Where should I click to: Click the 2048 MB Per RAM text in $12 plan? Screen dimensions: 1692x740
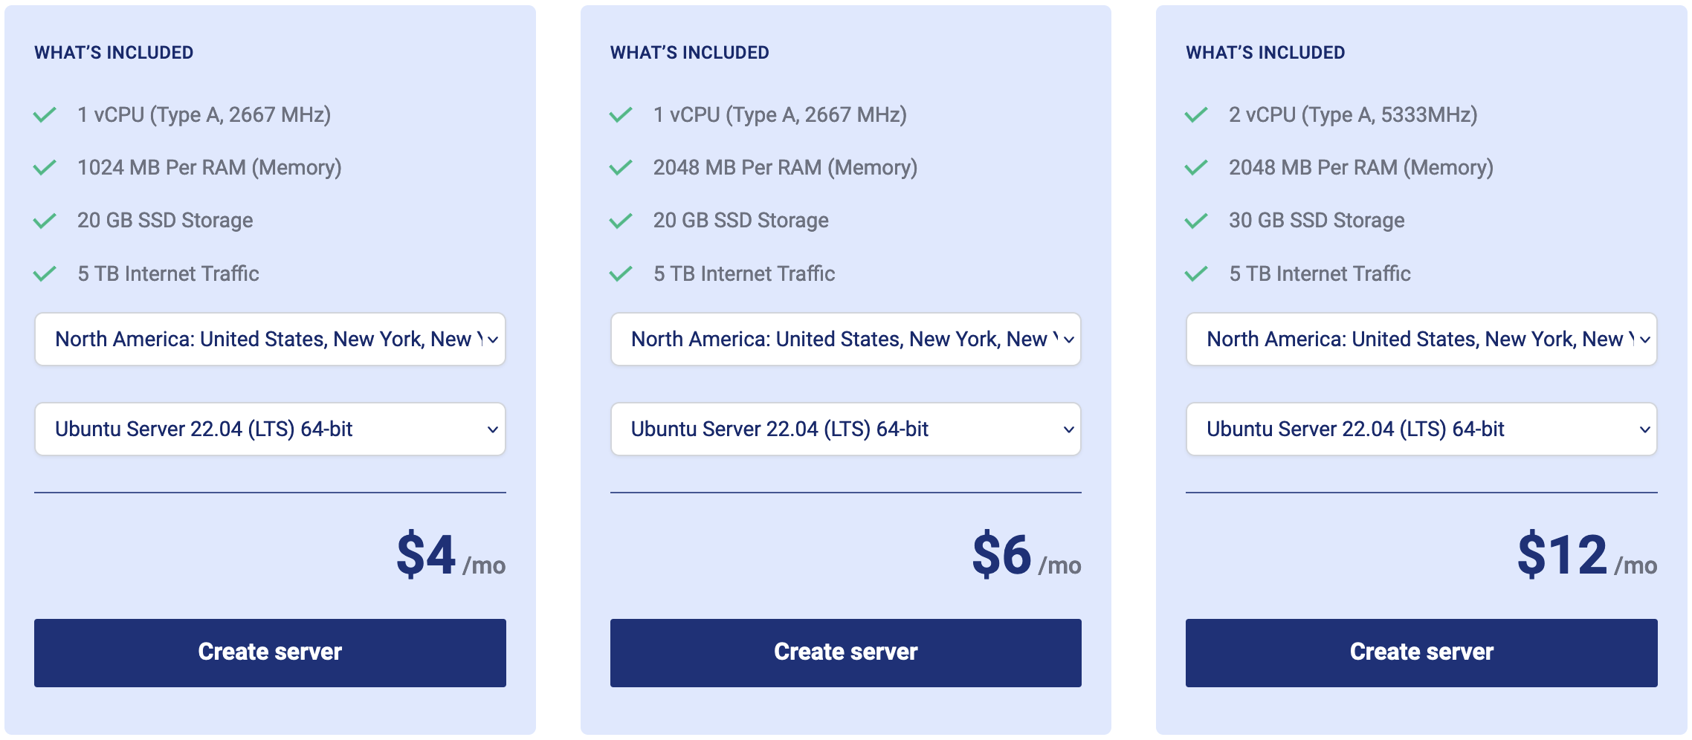(1361, 168)
